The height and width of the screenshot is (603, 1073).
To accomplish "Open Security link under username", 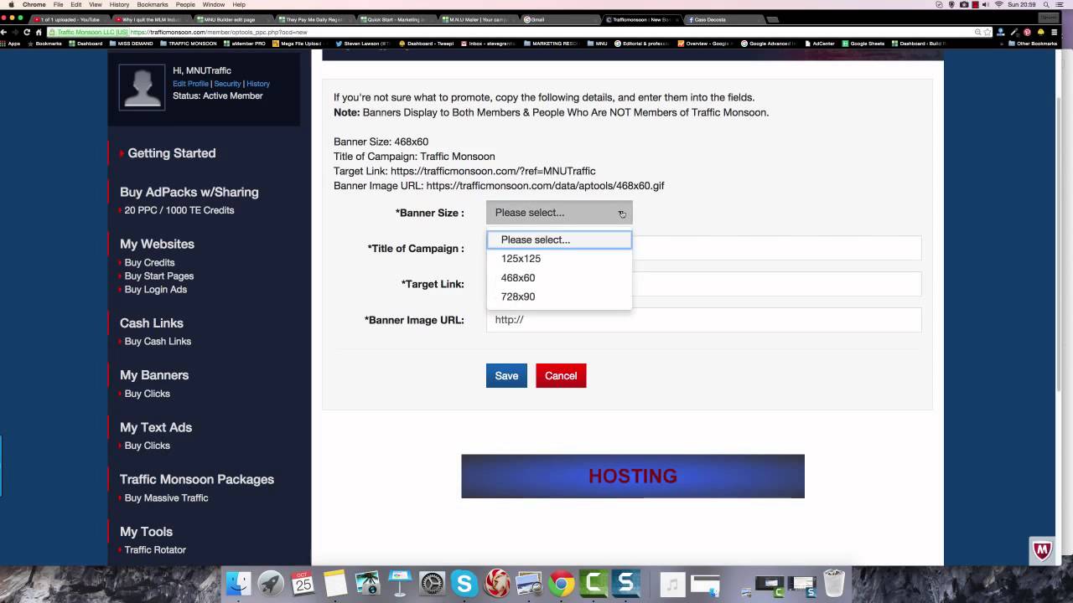I will [x=227, y=84].
